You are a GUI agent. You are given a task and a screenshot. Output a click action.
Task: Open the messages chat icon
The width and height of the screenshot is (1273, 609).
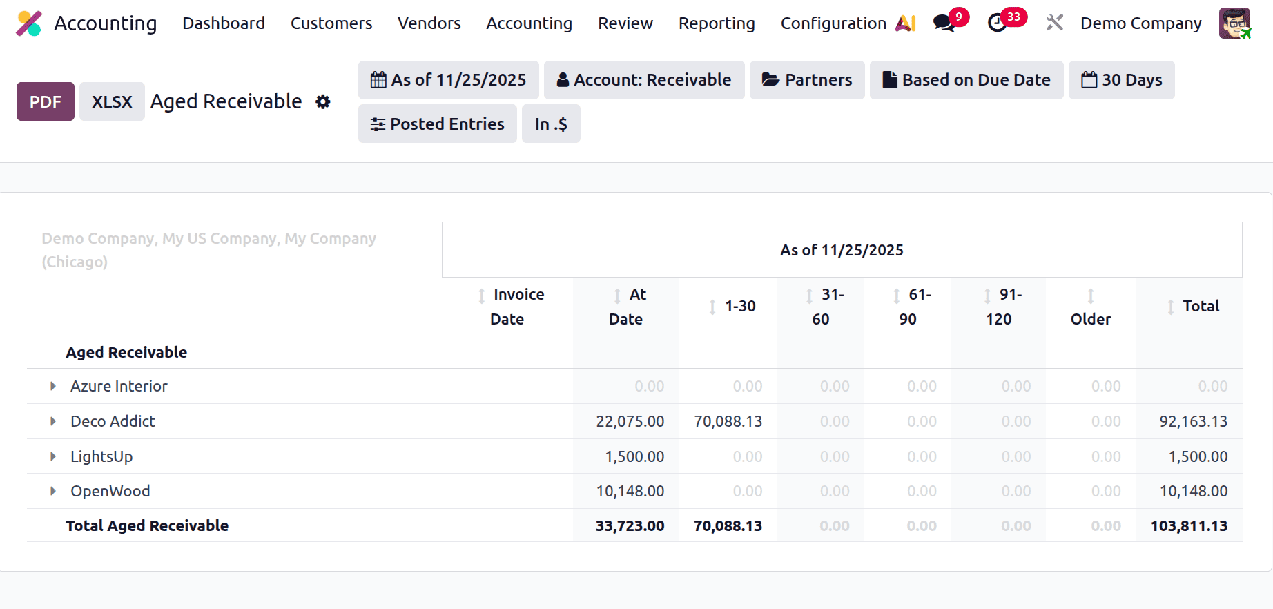point(944,23)
